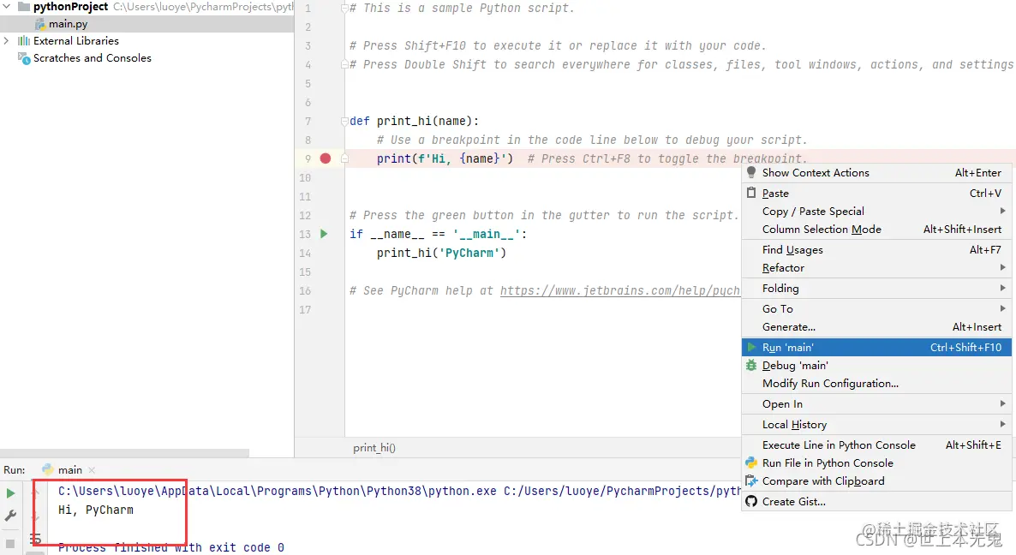Click the 'Press the green button' comment line

pyautogui.click(x=544, y=215)
